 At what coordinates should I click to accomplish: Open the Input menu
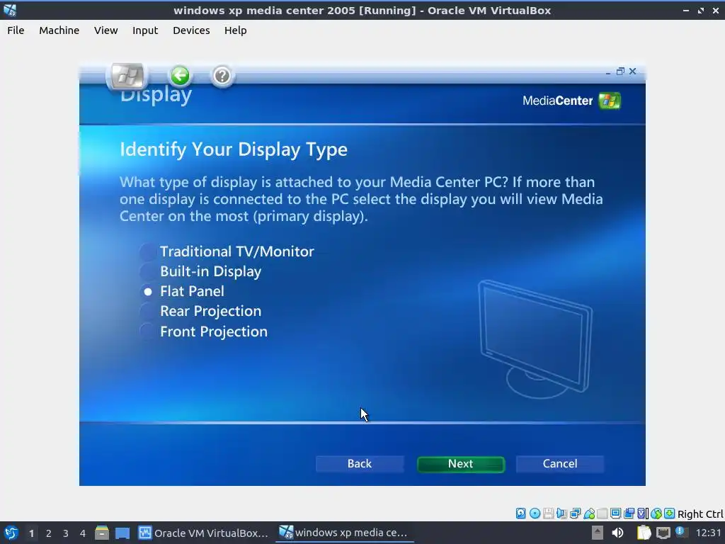pyautogui.click(x=145, y=30)
